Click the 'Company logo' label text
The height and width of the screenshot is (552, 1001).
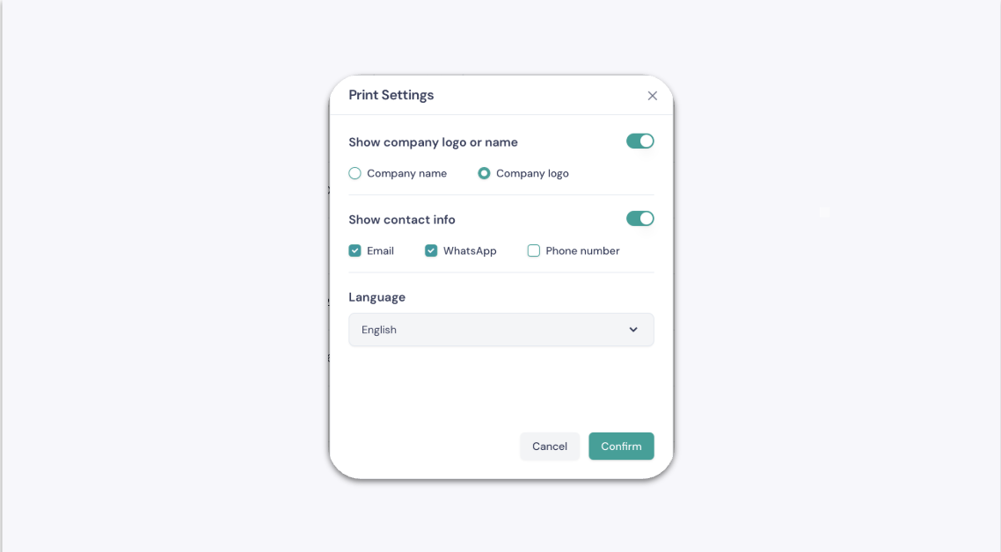[x=532, y=173]
